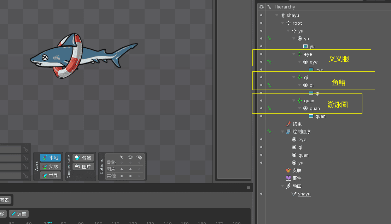Image resolution: width=391 pixels, height=224 pixels.
Task: Click frame 100 on the timeline ruler
Action: 98,222
